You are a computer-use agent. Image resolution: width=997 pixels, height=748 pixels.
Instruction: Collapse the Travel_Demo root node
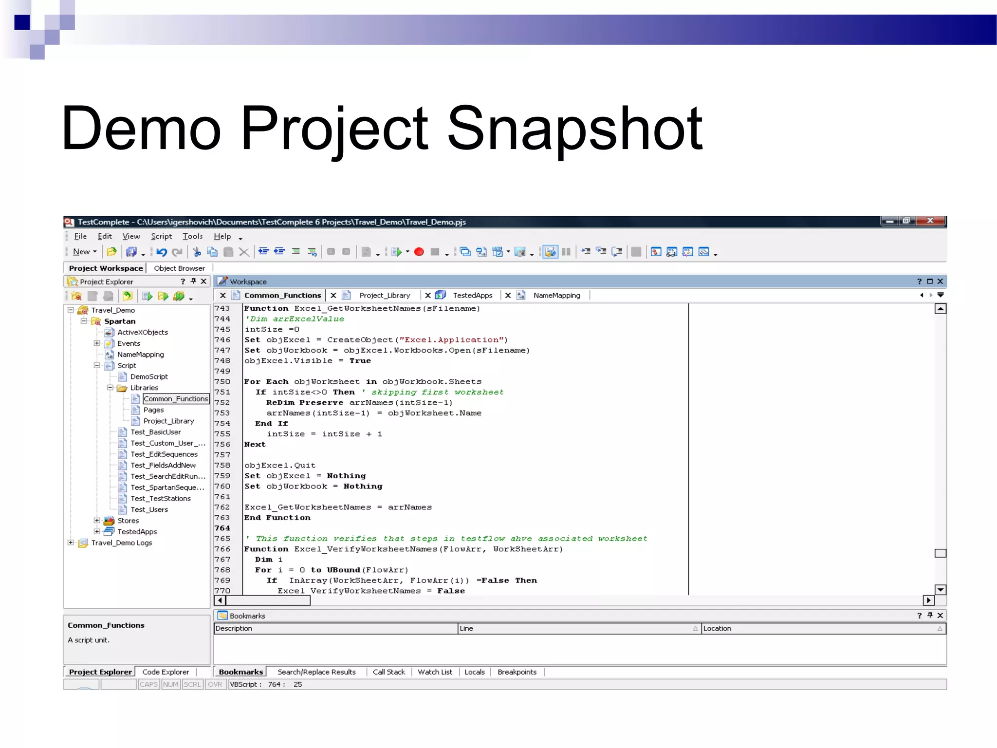pos(71,310)
